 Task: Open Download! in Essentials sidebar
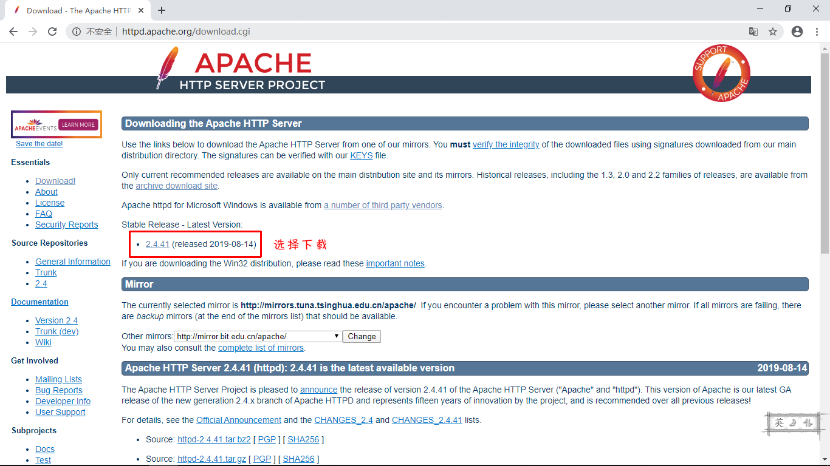tap(55, 181)
